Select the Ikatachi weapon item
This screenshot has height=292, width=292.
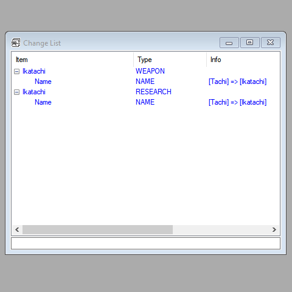tap(34, 71)
